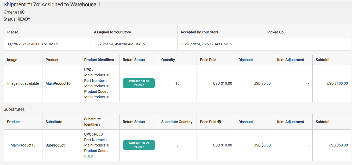Click the return status badge for SubProduct

(139, 145)
